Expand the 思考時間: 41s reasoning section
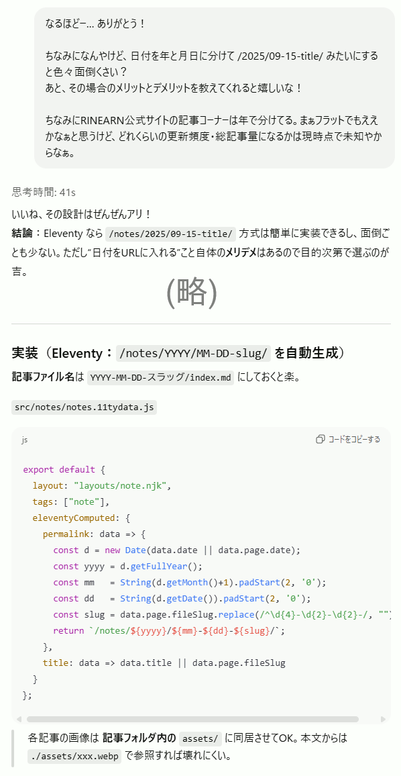Image resolution: width=401 pixels, height=776 pixels. coord(44,192)
